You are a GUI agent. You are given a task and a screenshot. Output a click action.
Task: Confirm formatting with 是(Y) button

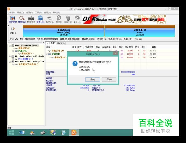pos(93,80)
